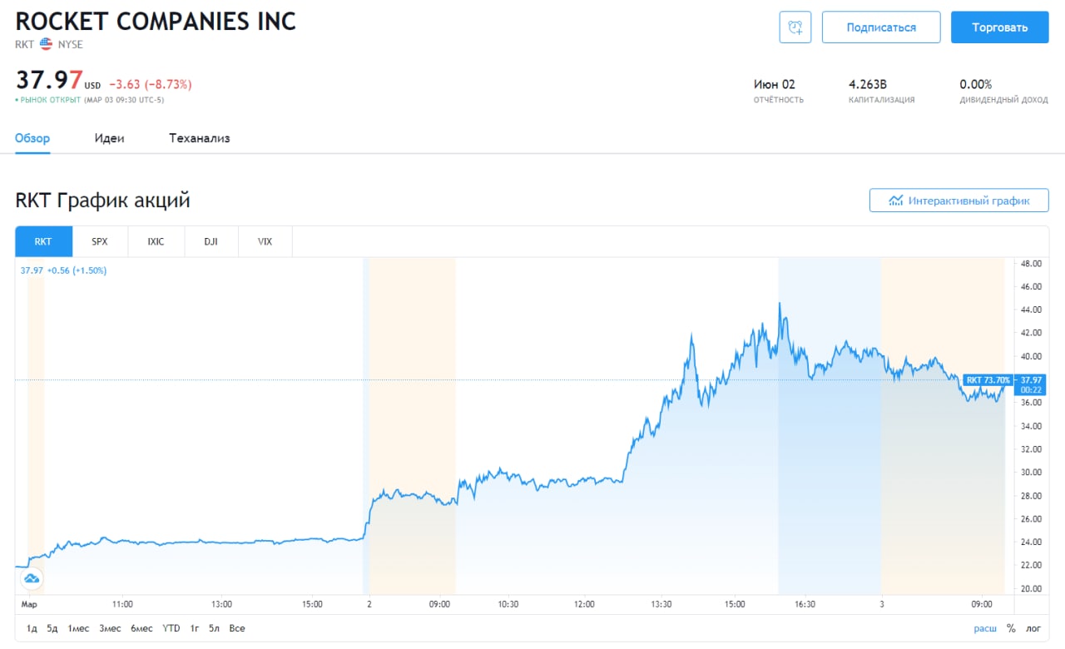Select the DJI chart tab
This screenshot has height=649, width=1065.
pos(211,241)
